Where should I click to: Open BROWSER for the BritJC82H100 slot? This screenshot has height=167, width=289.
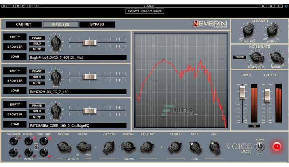[15, 81]
